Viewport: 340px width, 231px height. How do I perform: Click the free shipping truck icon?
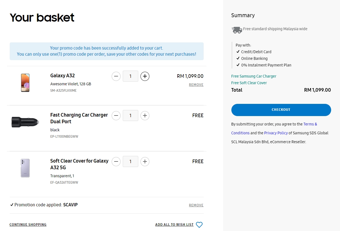(x=237, y=30)
